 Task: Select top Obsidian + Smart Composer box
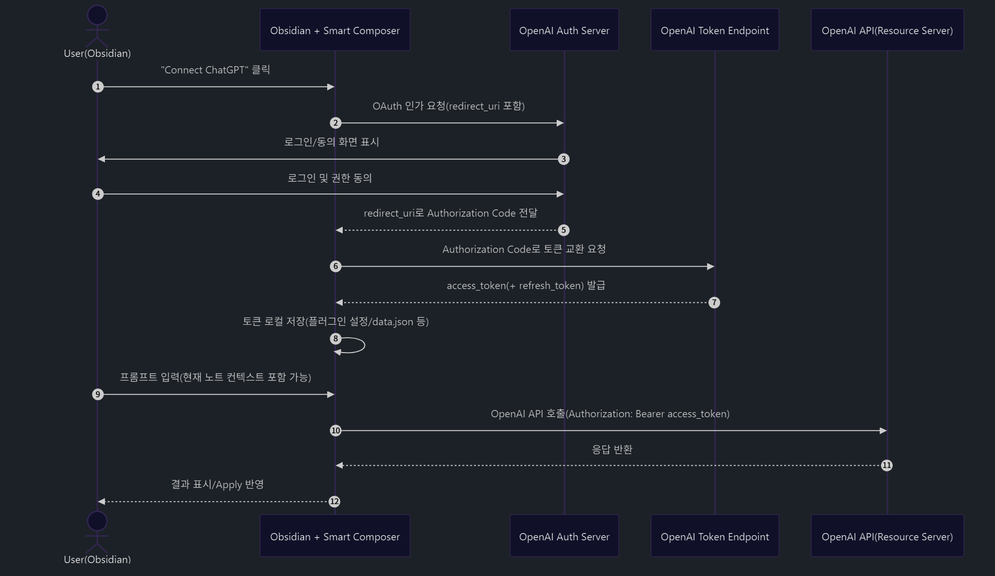coord(334,30)
